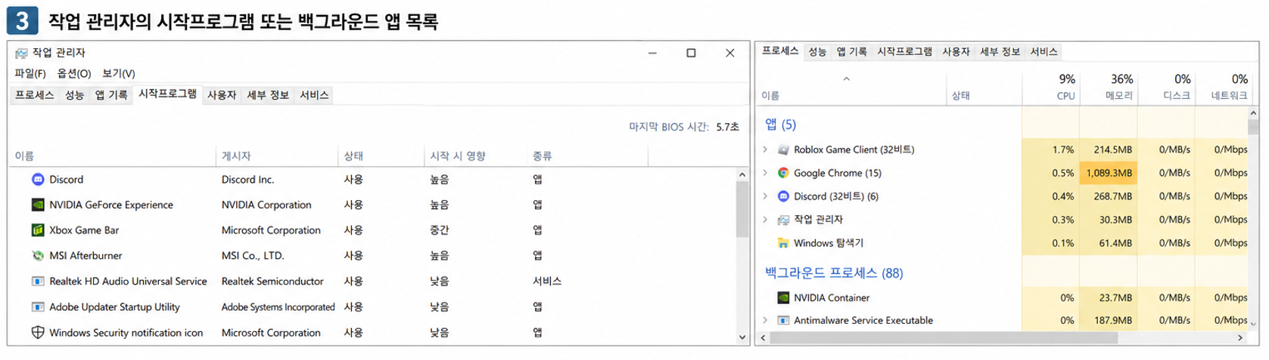This screenshot has width=1269, height=360.
Task: Select the 시작프로그램 tab in the left window
Action: click(x=167, y=94)
